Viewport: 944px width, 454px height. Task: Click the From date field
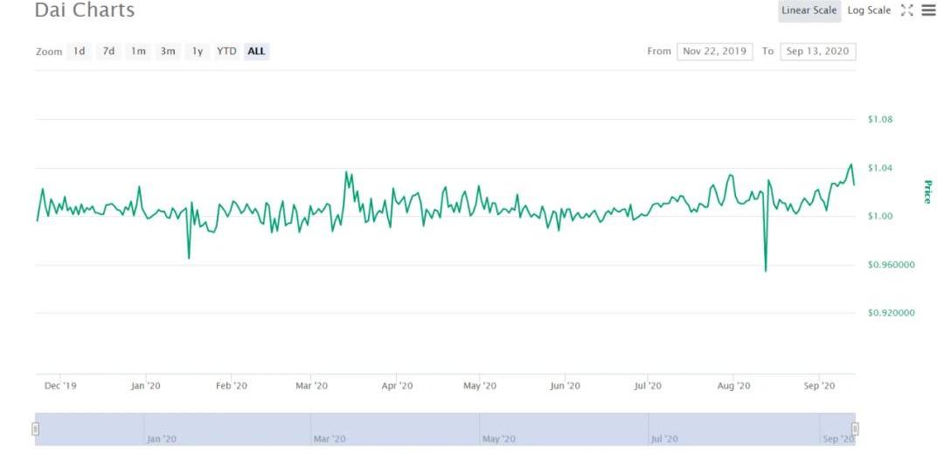click(x=714, y=52)
